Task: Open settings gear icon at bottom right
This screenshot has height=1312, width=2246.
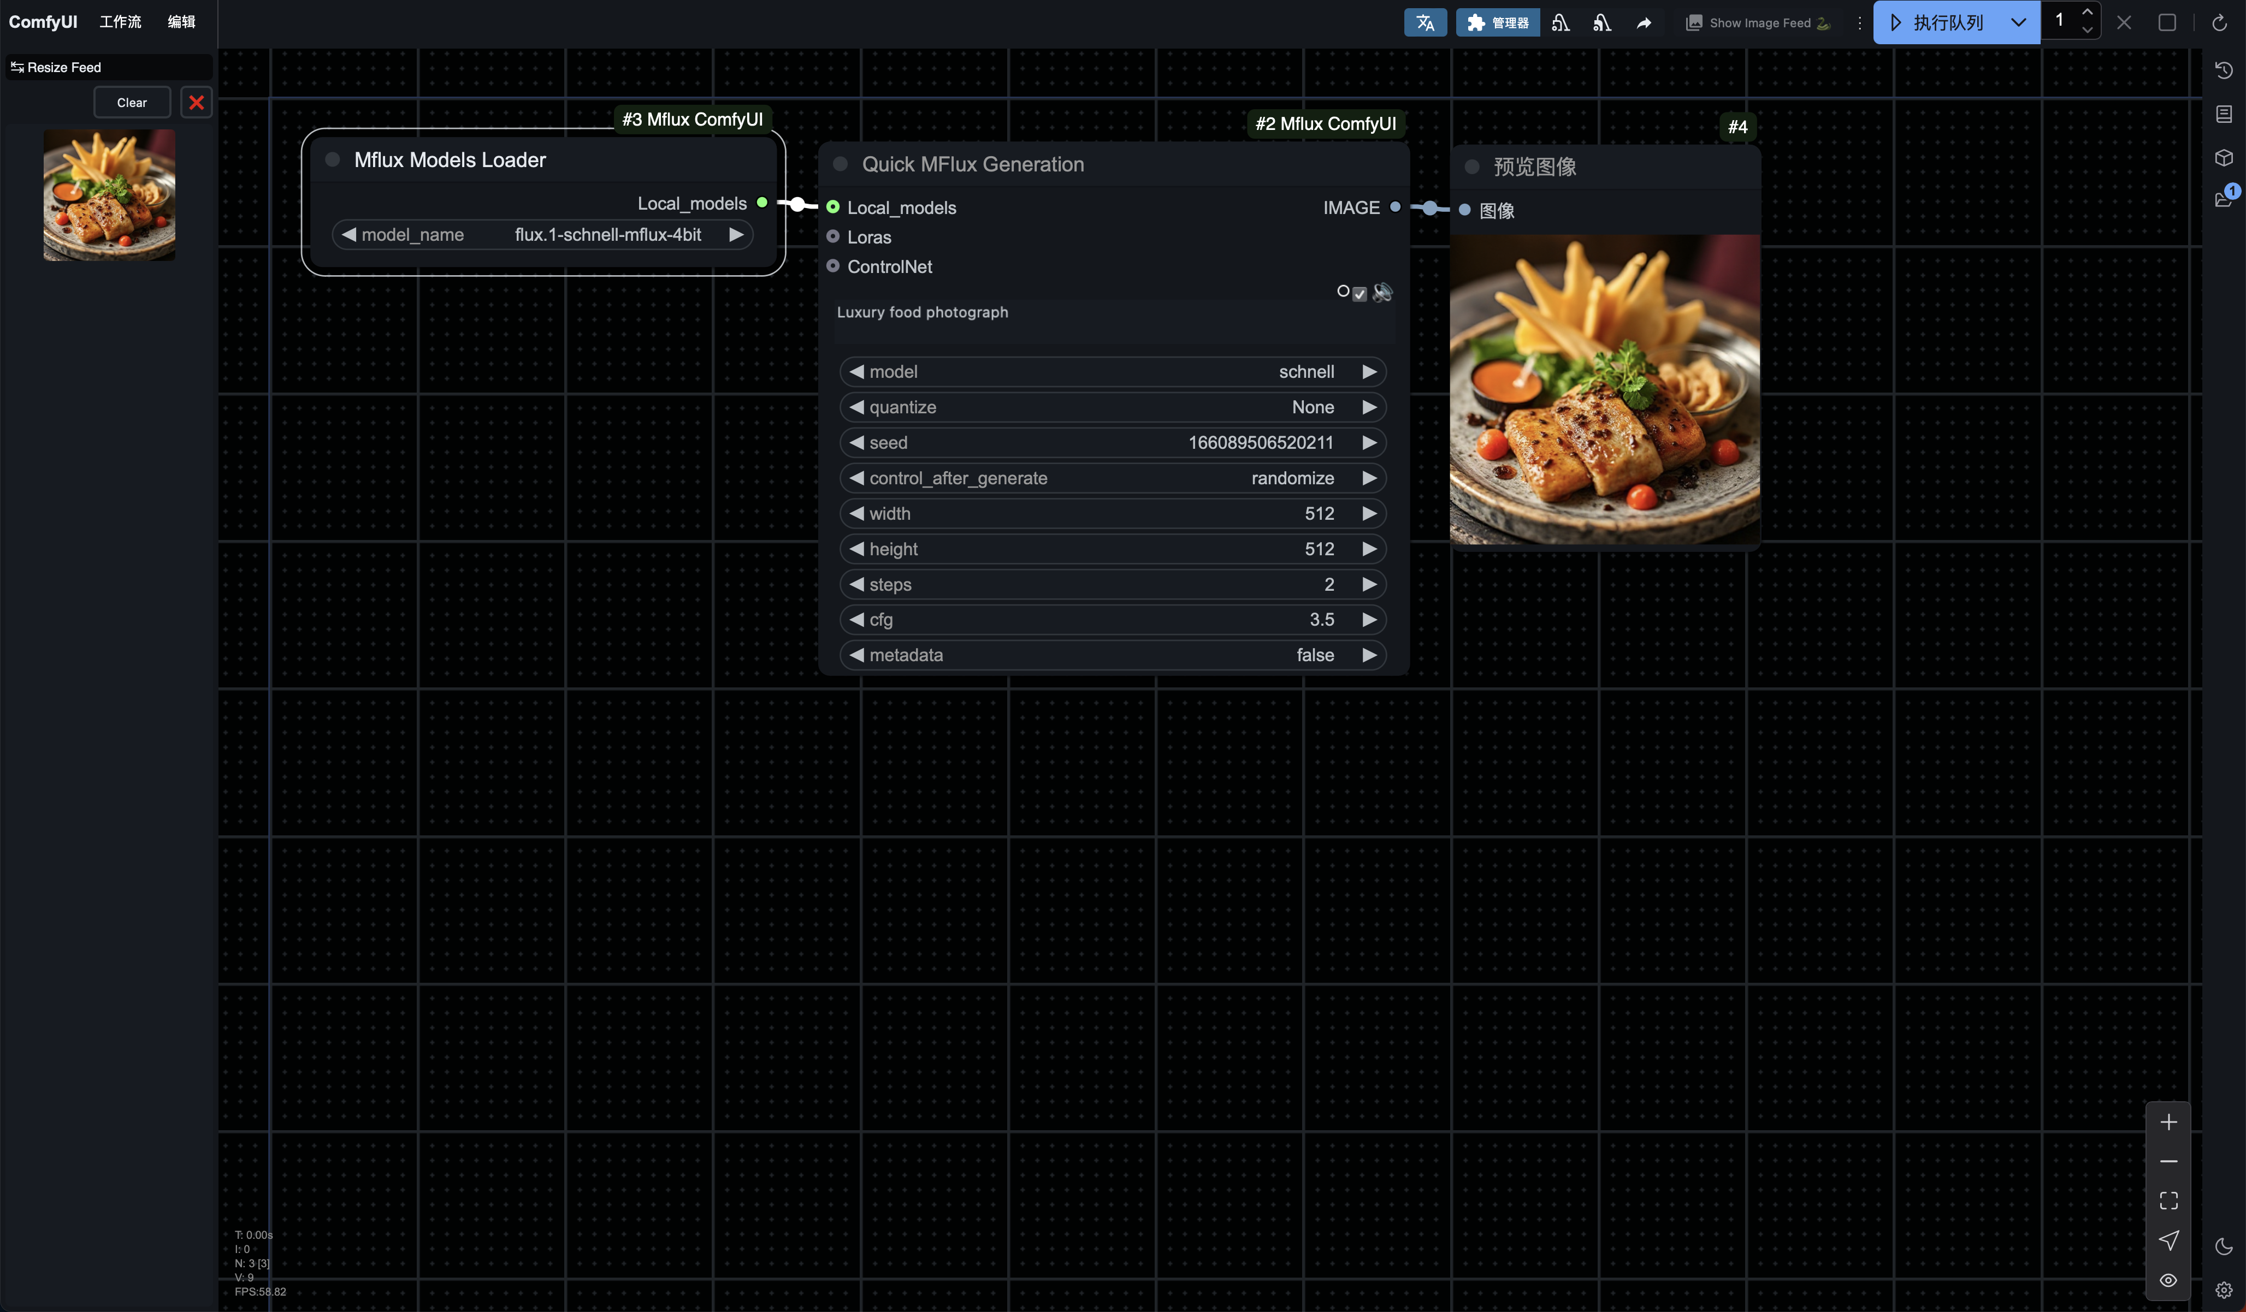Action: (2223, 1290)
